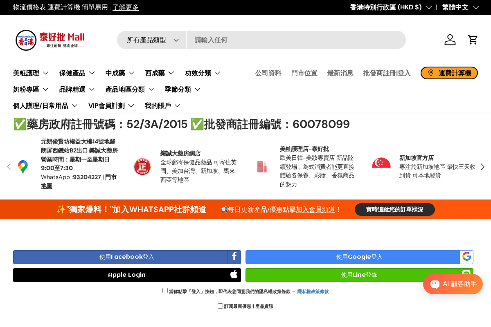Check the privacy policy agreement checkbox
Viewport: 491px width, 327px height.
click(x=165, y=290)
